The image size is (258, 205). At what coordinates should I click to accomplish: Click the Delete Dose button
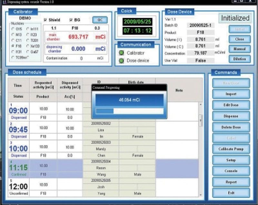coord(231,127)
